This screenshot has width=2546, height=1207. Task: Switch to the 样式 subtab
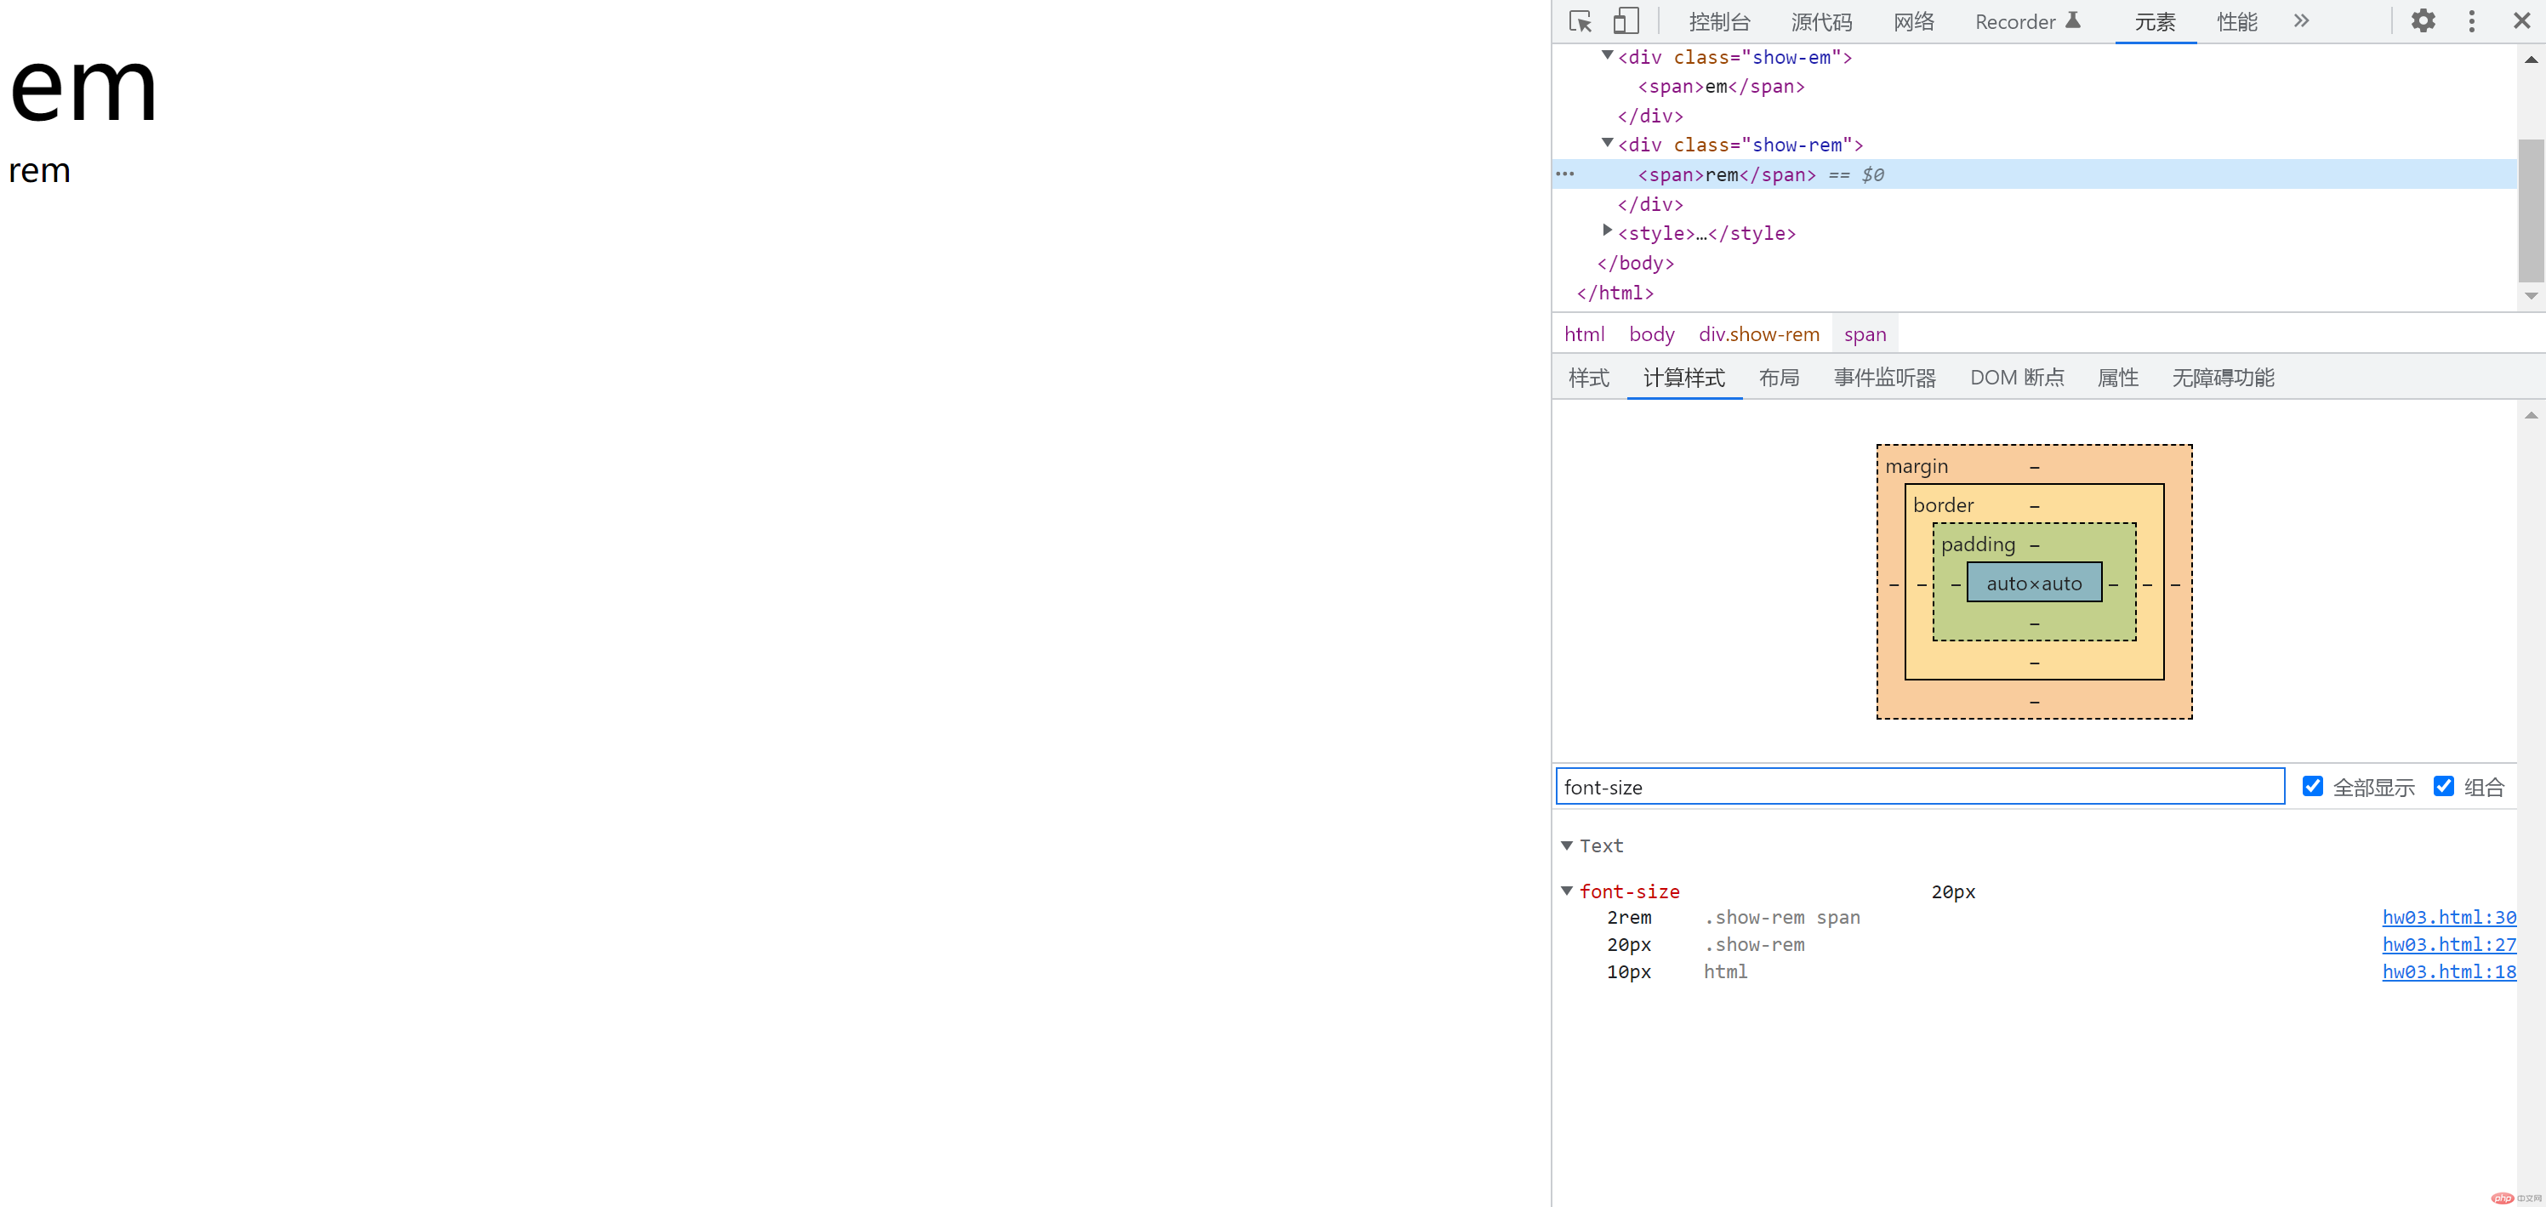[x=1588, y=378]
